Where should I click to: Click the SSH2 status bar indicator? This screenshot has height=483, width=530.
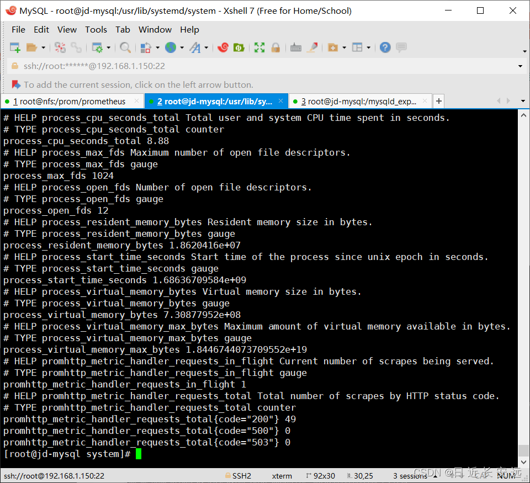pyautogui.click(x=239, y=476)
